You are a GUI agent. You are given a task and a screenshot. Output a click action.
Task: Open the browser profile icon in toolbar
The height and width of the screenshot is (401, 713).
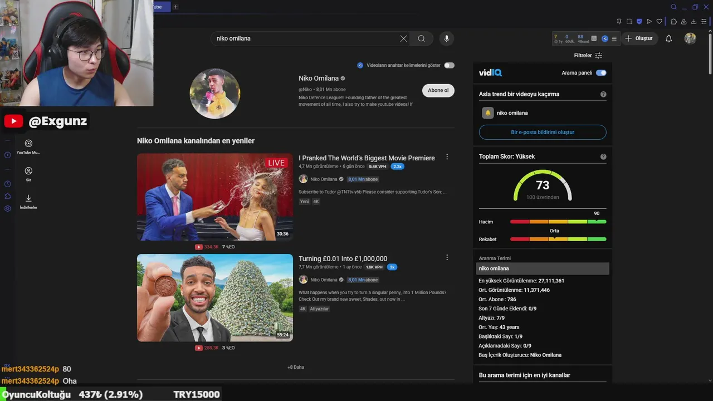tap(684, 22)
